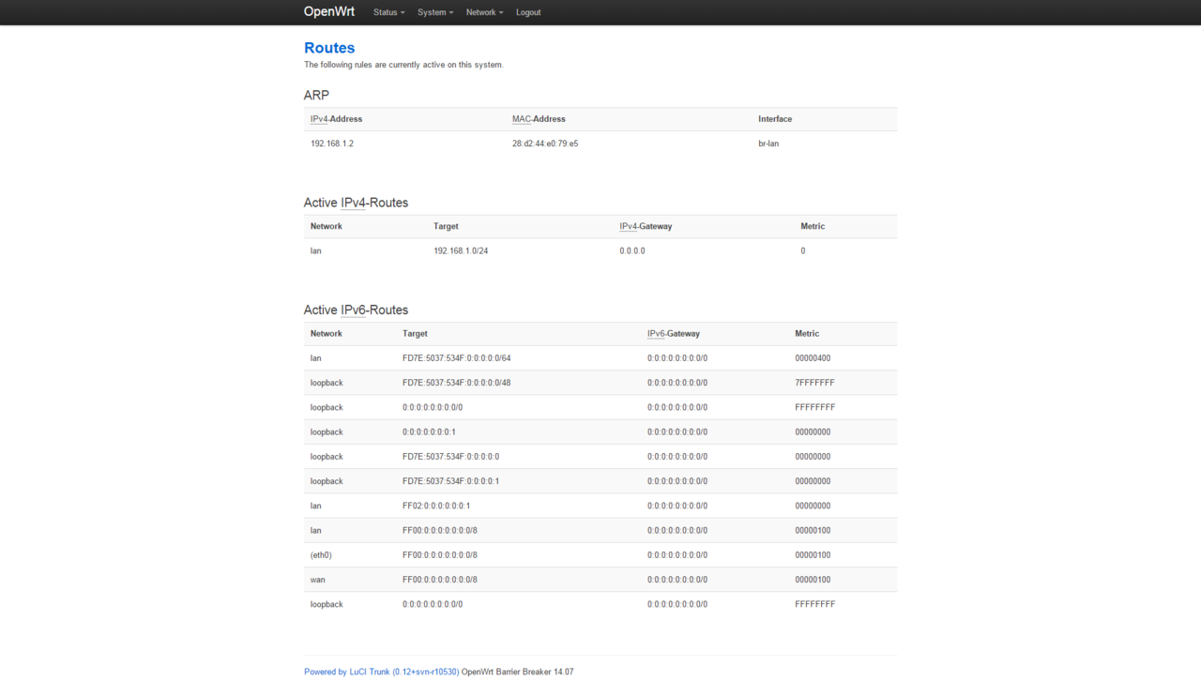Click the Active IPv6-Routes heading

(356, 310)
